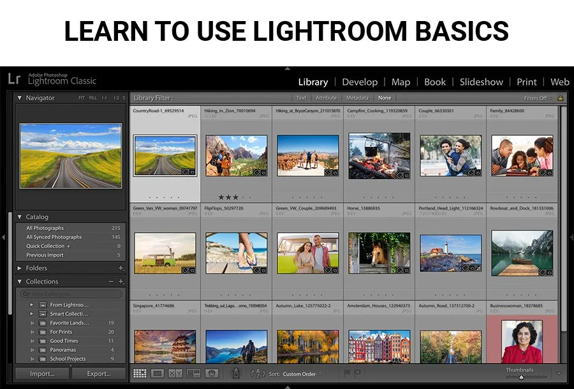Viewport: 574px width, 389px height.
Task: Collapse the Navigator panel
Action: tap(20, 98)
